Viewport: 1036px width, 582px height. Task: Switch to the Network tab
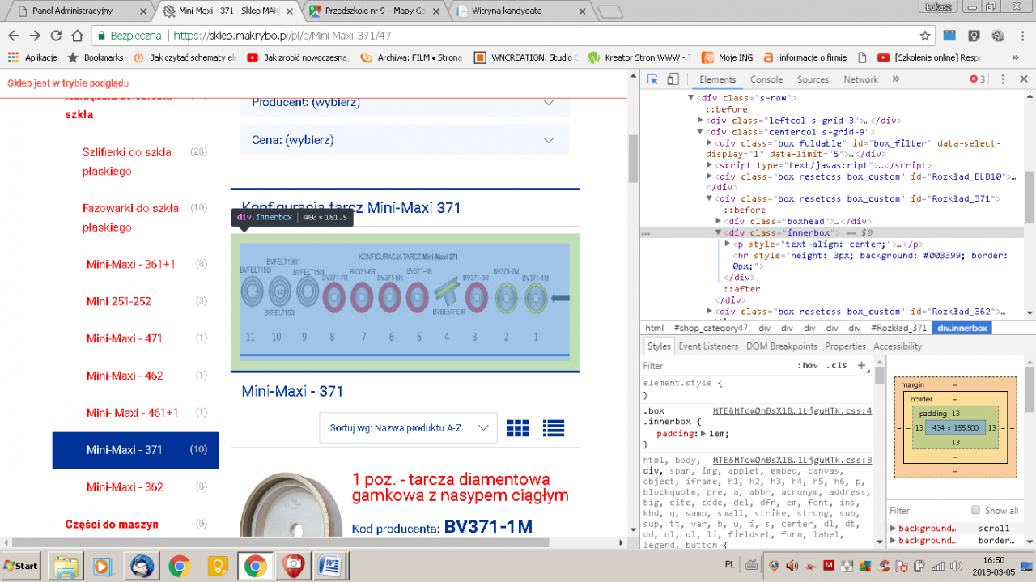(860, 79)
